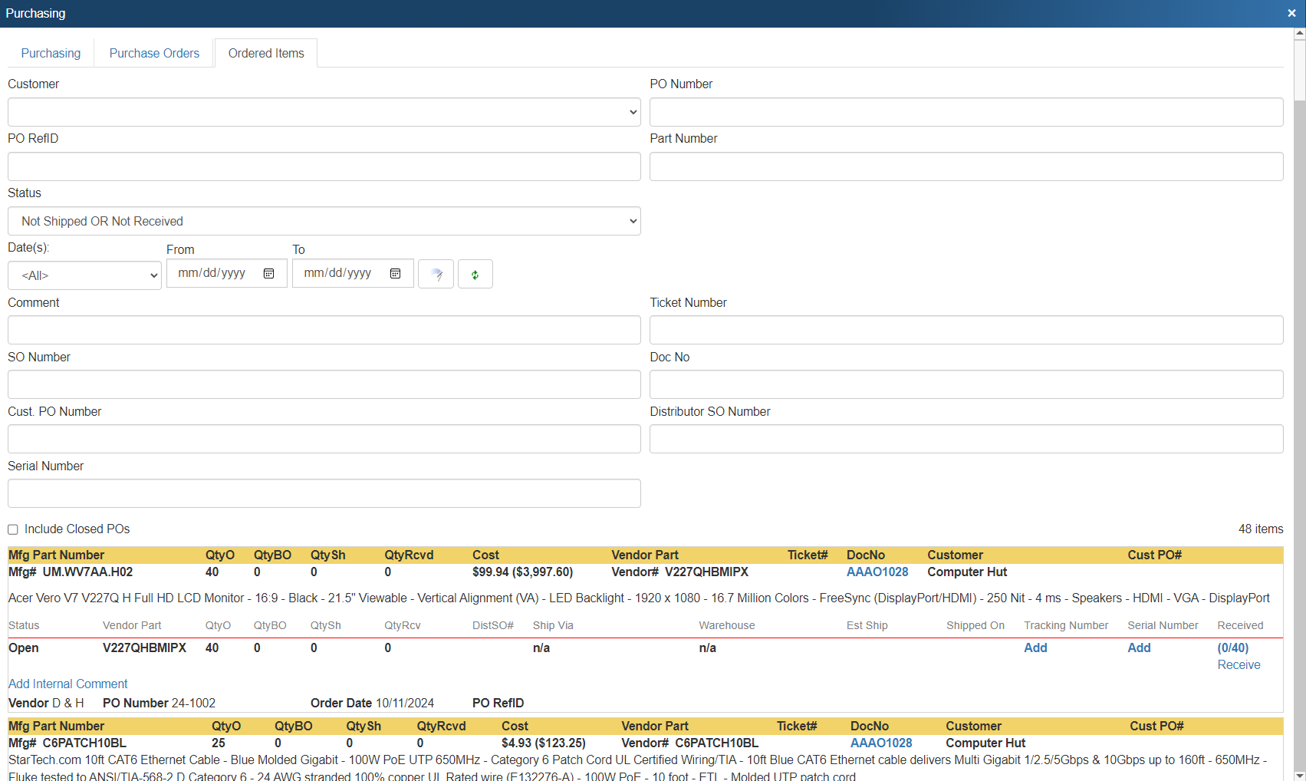Click Receive link for monitor item
Screen dimensions: 1306x781
click(x=1239, y=664)
